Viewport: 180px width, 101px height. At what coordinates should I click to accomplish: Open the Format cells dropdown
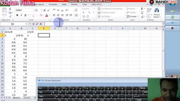pos(132,17)
